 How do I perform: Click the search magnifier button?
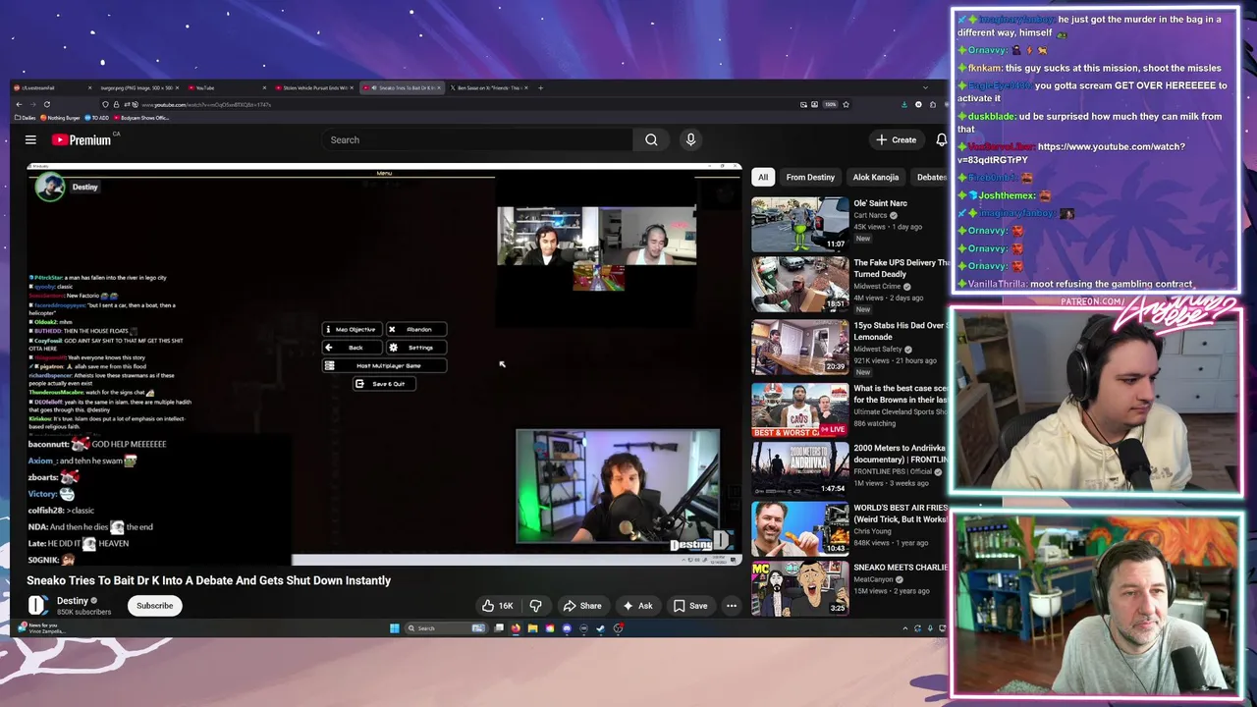651,139
